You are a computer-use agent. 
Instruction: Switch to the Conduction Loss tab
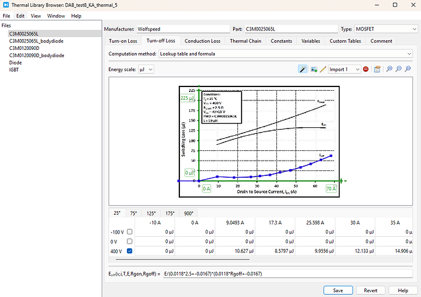click(203, 41)
